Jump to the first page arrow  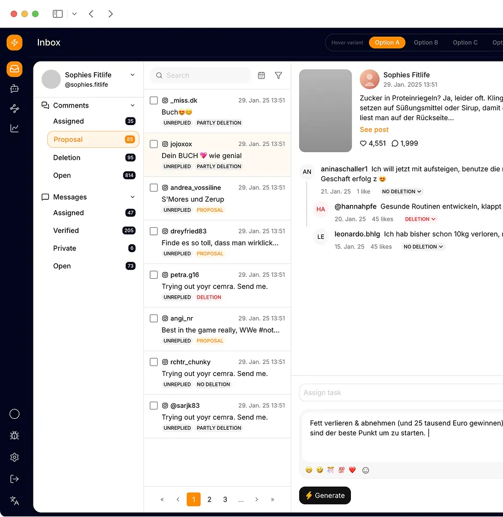click(162, 499)
